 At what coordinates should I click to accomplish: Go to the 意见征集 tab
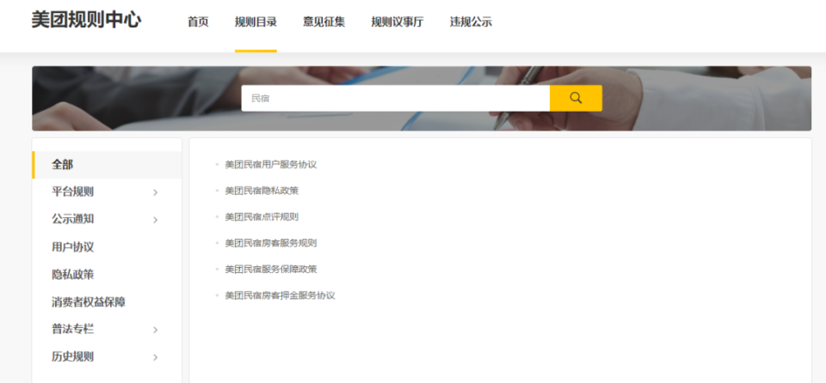(x=324, y=22)
